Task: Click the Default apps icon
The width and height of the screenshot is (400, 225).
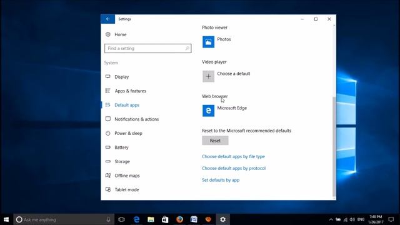Action: [x=108, y=105]
